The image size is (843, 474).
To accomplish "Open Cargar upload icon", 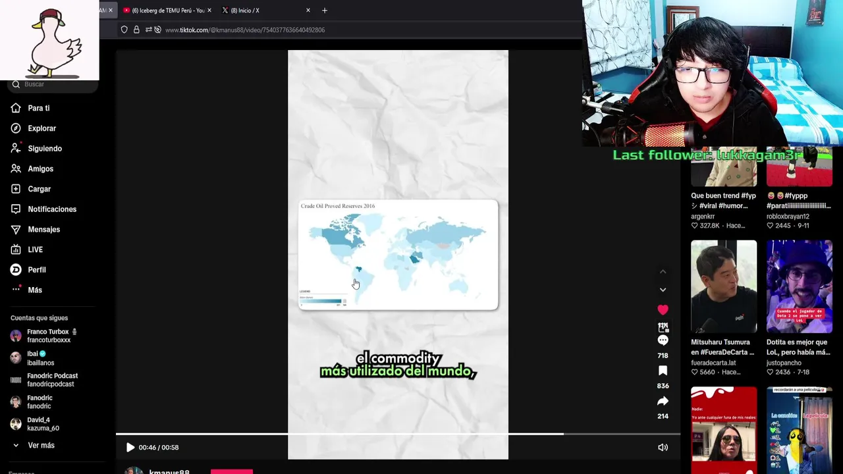I will tap(16, 189).
